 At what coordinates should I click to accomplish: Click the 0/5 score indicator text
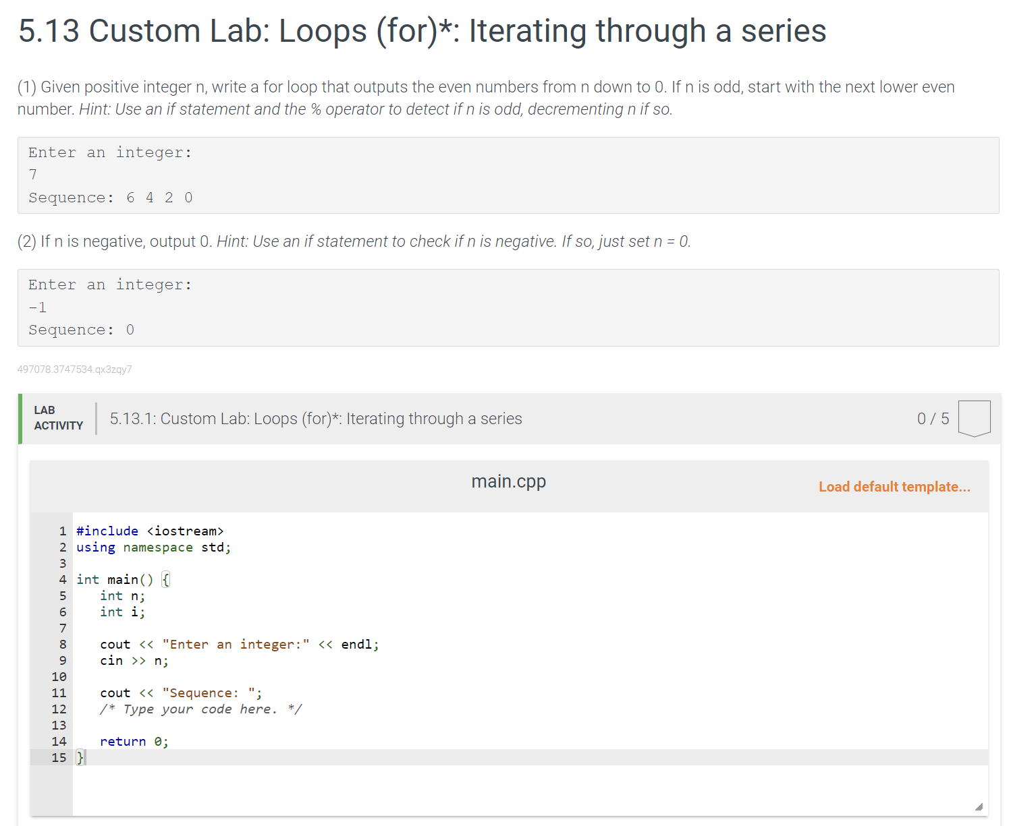(x=933, y=419)
